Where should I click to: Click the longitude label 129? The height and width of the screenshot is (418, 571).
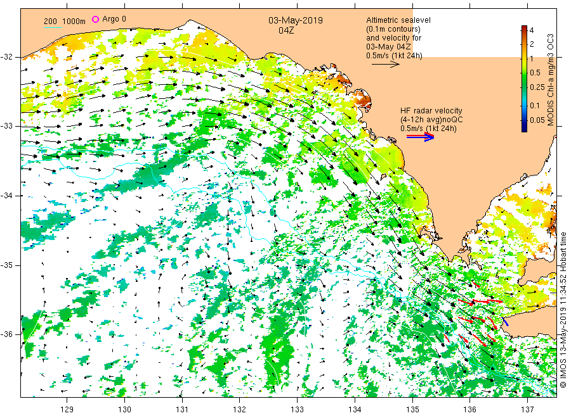click(67, 410)
